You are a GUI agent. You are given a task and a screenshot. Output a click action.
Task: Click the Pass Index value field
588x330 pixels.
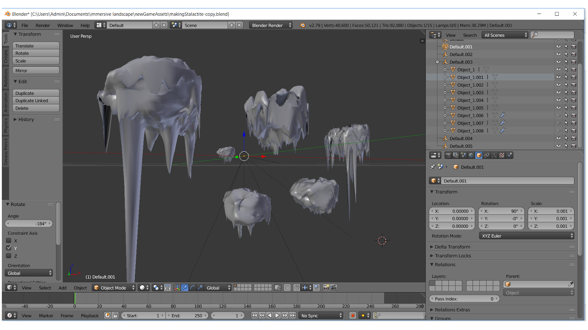(465, 299)
